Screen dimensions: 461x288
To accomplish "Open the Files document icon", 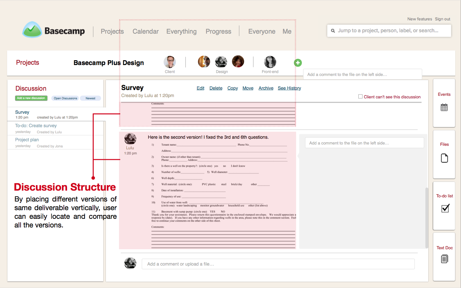I will (x=444, y=158).
